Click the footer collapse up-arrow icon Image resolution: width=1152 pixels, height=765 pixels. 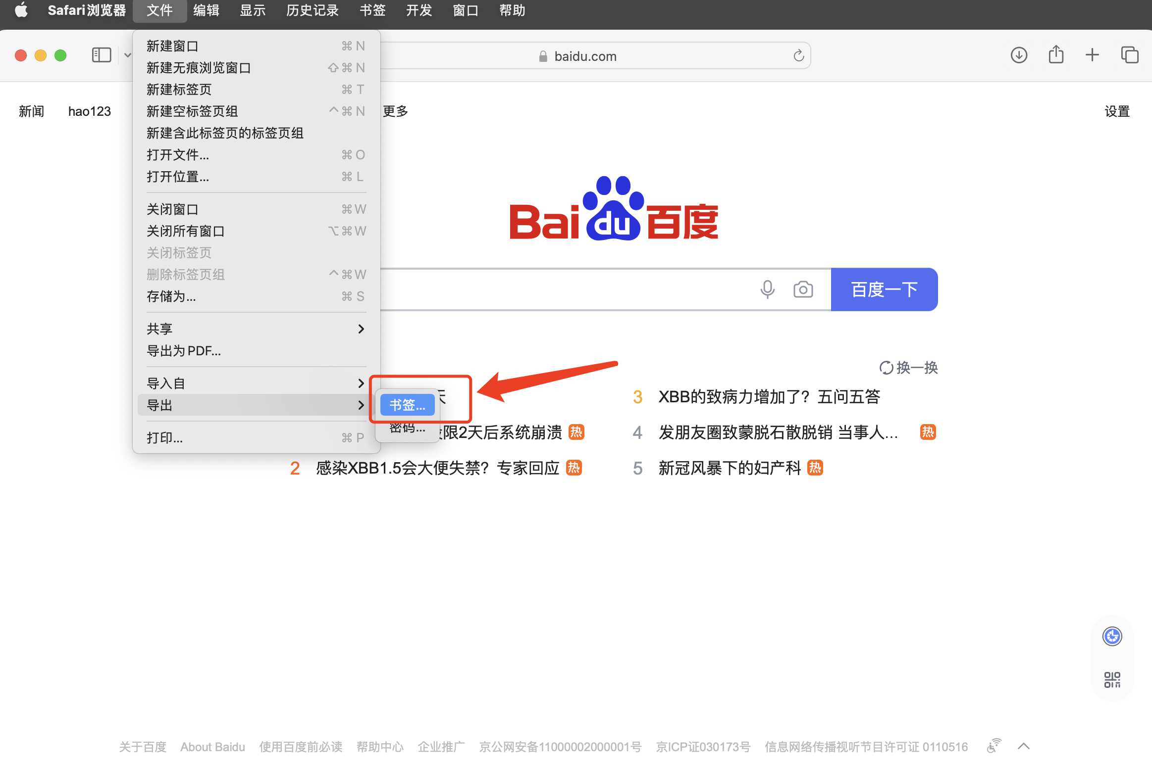point(1024,746)
